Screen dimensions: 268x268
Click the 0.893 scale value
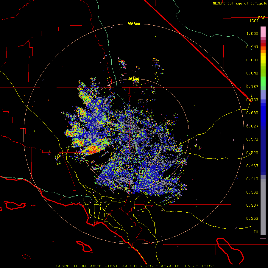pyautogui.click(x=252, y=60)
